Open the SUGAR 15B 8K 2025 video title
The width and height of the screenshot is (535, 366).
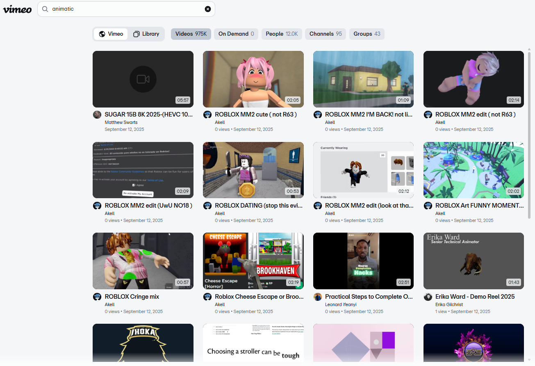[149, 114]
